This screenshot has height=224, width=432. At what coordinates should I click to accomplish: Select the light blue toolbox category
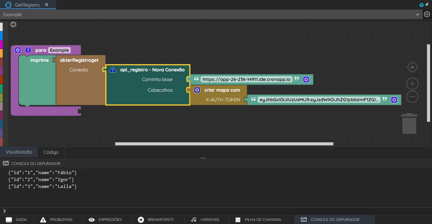point(2,36)
